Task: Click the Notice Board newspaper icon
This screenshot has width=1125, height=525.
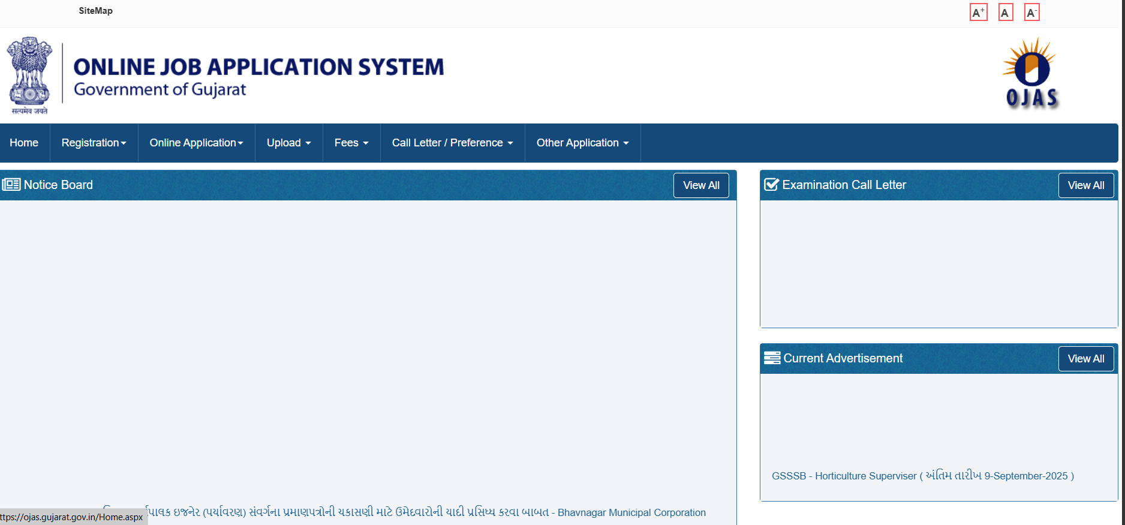Action: point(11,185)
